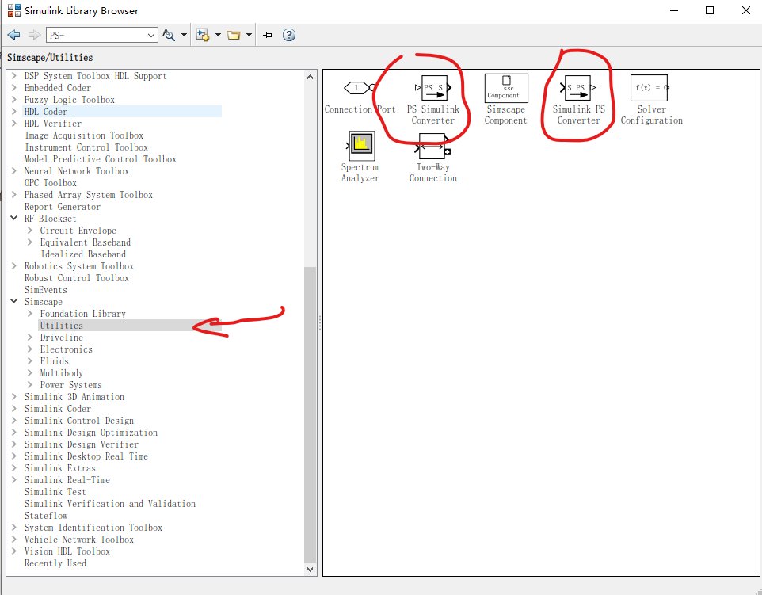Image resolution: width=762 pixels, height=595 pixels.
Task: Select Simulink Verification and Validation
Action: [110, 504]
